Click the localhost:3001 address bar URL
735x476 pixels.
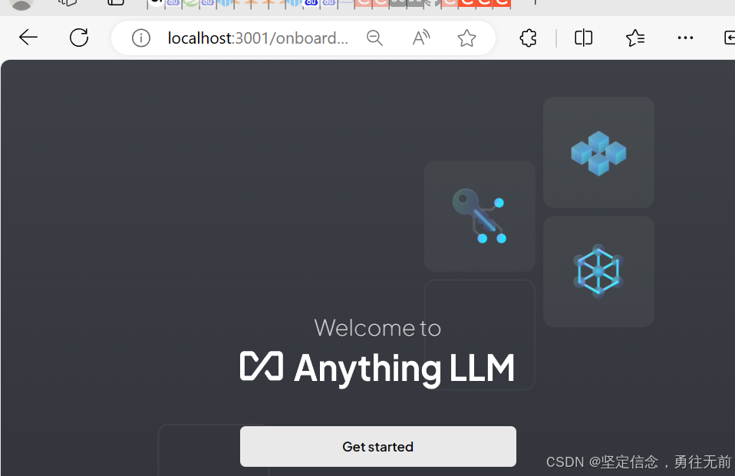[x=258, y=38]
